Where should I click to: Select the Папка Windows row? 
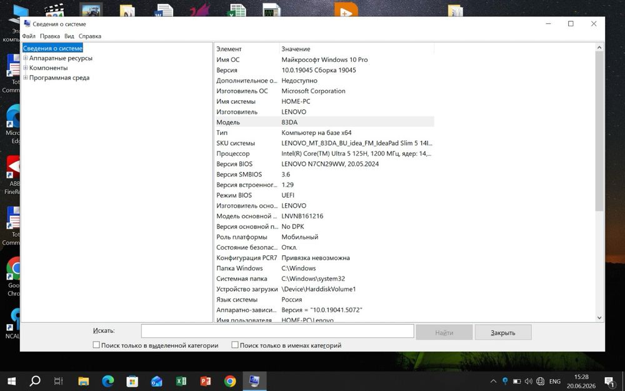click(324, 268)
